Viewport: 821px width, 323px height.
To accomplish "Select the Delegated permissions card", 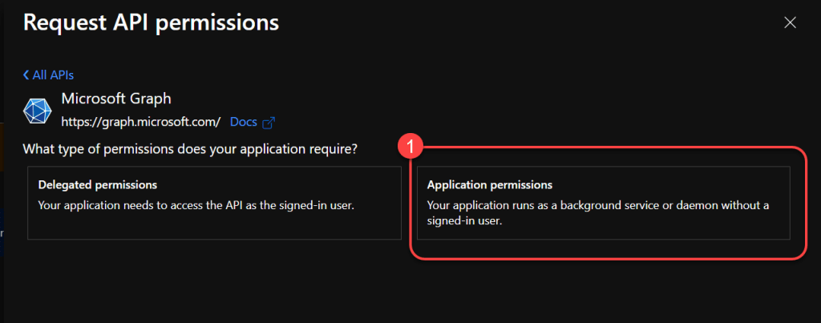I will click(214, 203).
